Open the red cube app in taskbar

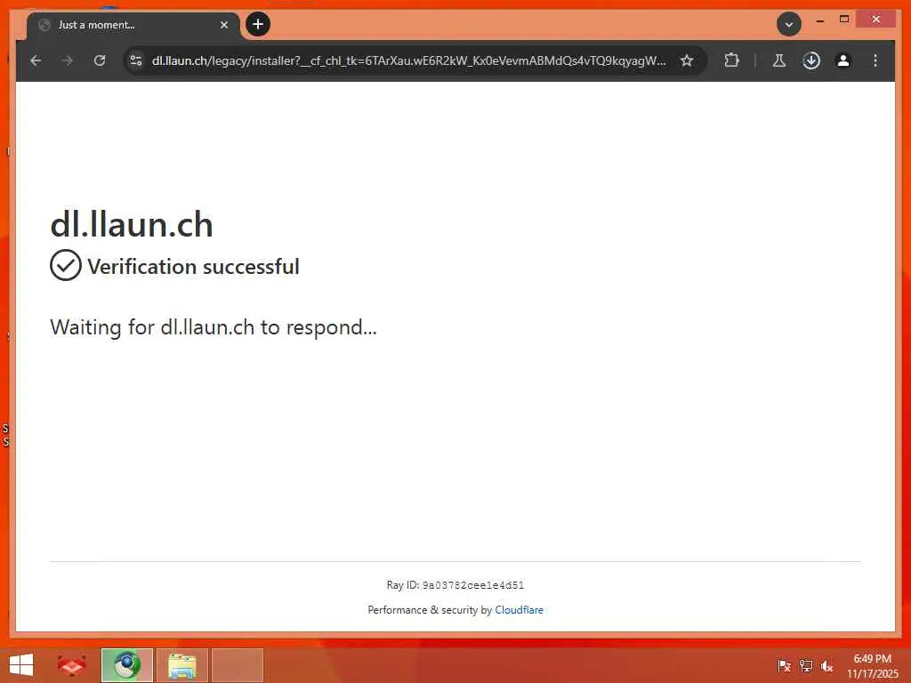pos(72,665)
